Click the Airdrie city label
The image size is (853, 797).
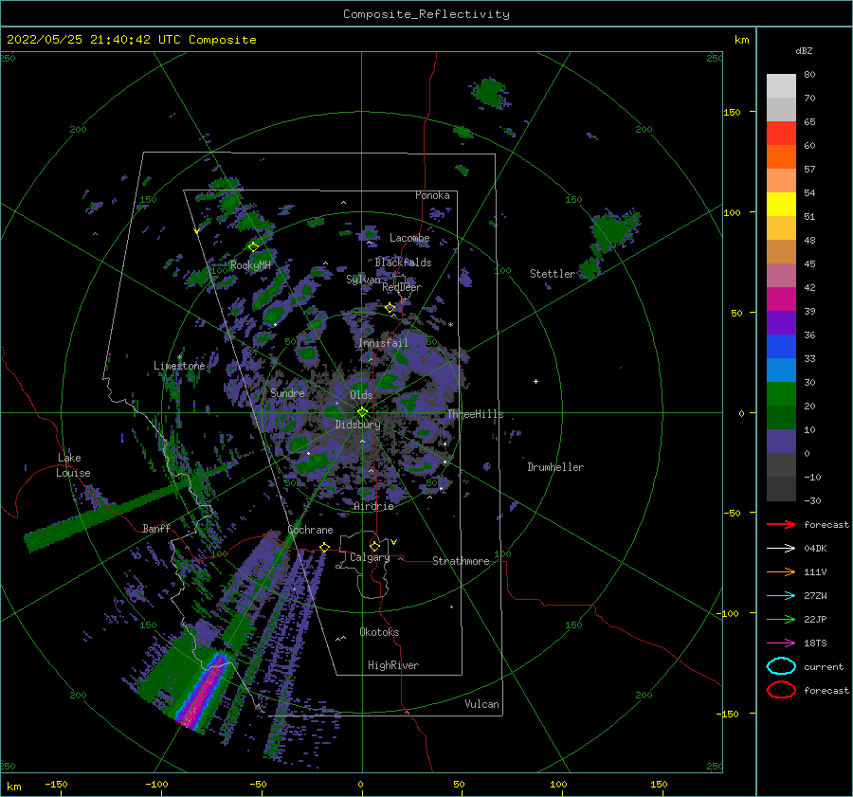(373, 506)
